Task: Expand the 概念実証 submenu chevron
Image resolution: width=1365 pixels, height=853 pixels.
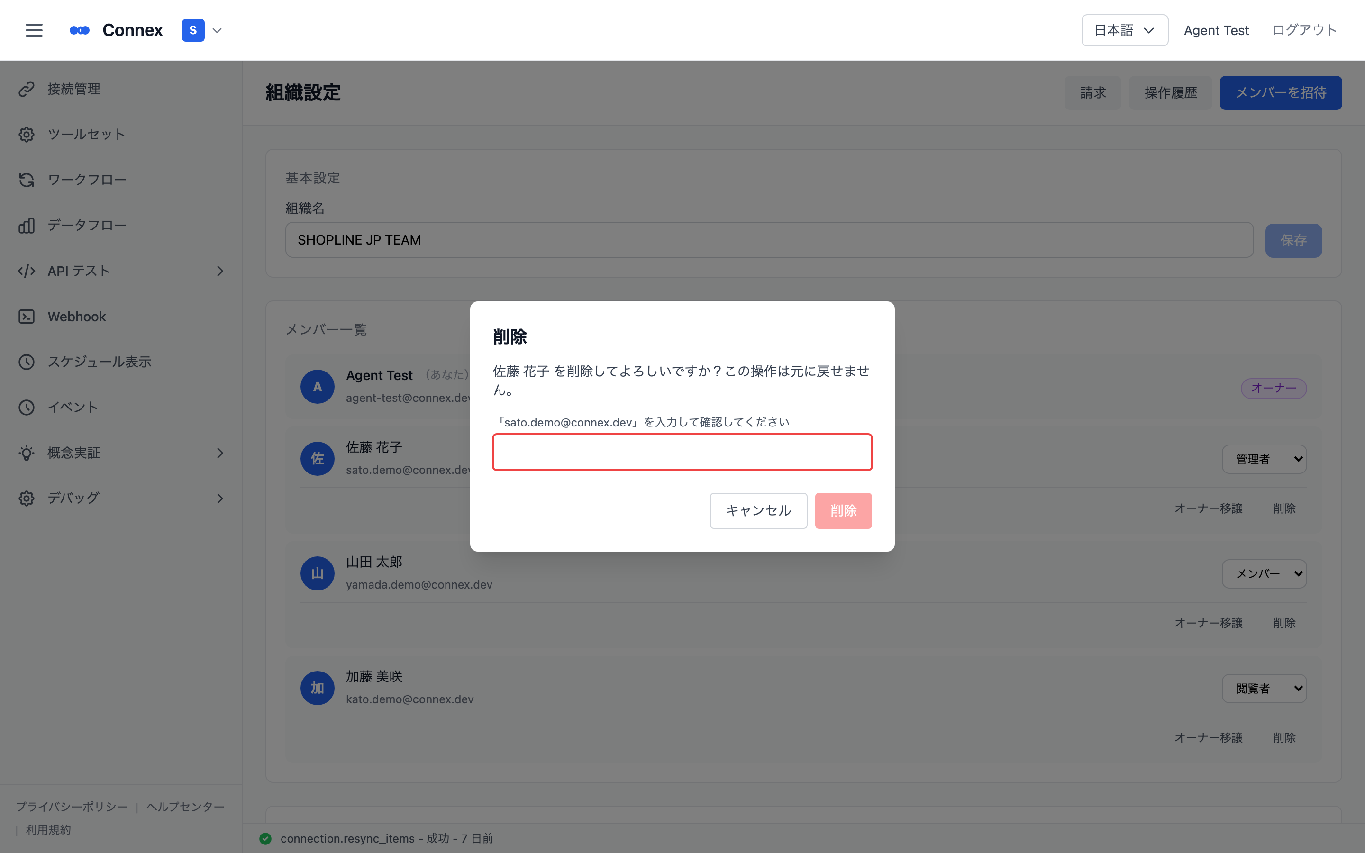Action: point(220,453)
